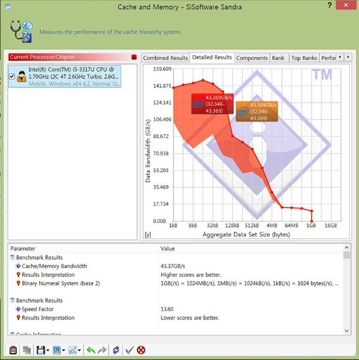Screen dimensions: 359x360
Task: Click the window icon in title bar
Action: pos(8,7)
